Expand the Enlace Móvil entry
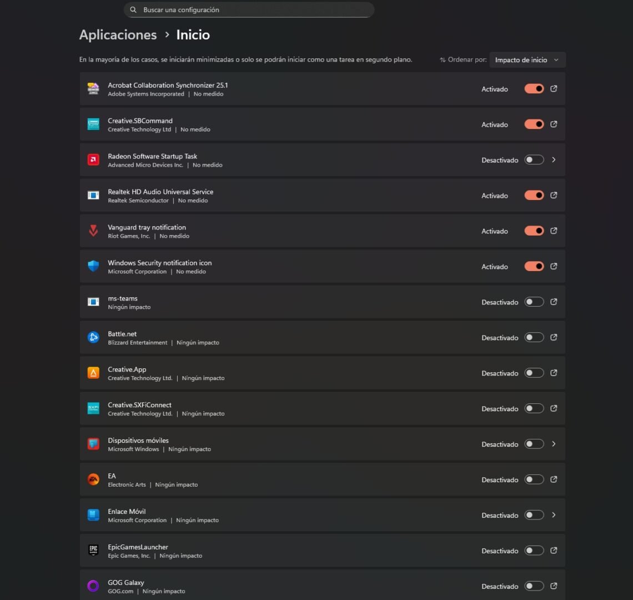 (x=554, y=514)
